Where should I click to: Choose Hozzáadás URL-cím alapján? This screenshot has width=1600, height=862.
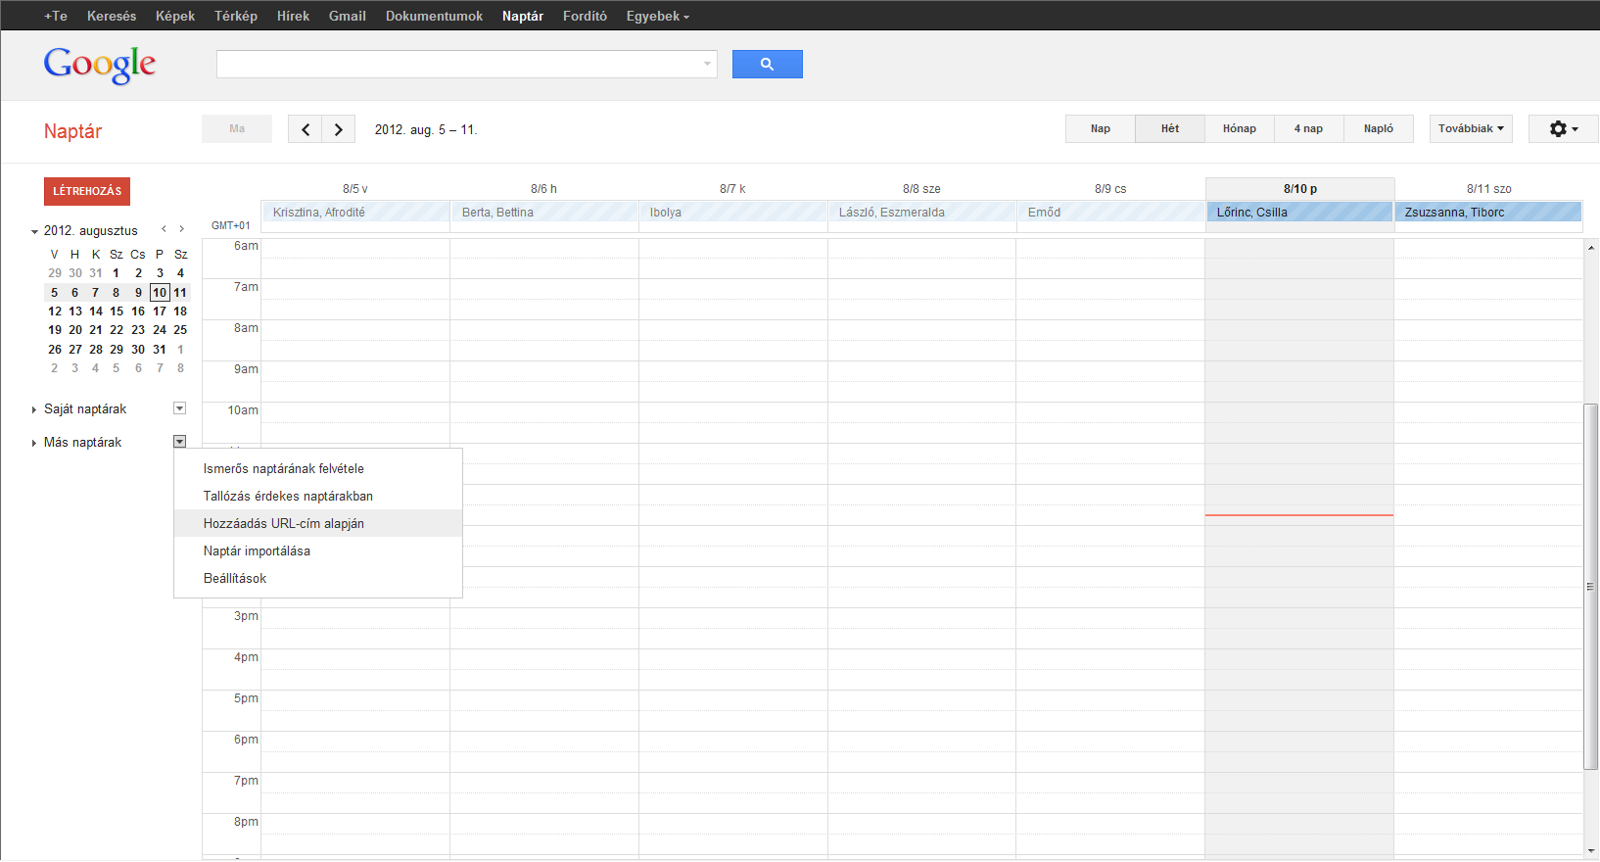coord(318,524)
